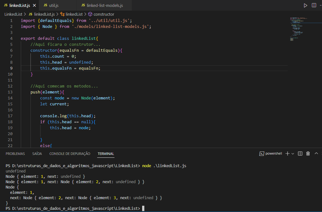Split the terminal pane

point(300,154)
